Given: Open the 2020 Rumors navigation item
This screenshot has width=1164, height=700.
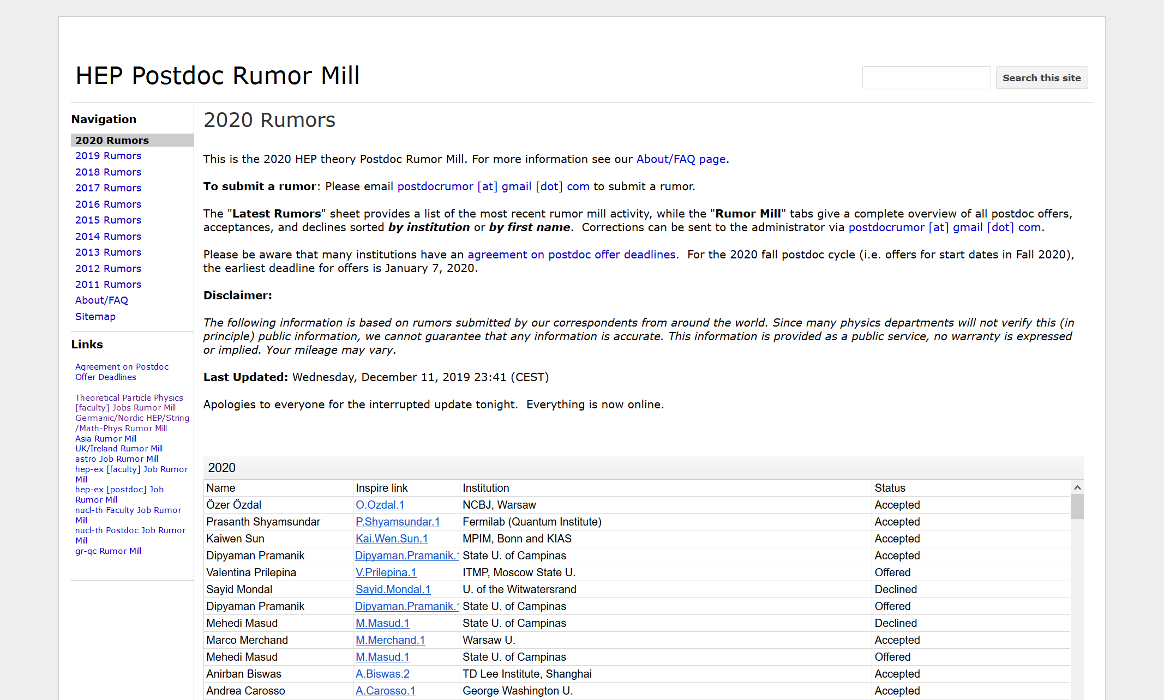Looking at the screenshot, I should coord(132,140).
